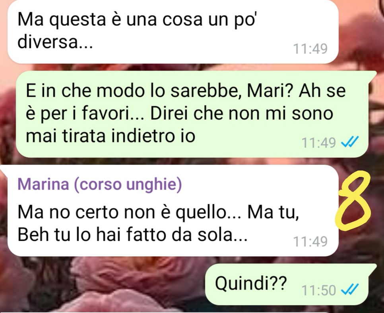Viewport: 384px width, 313px height.
Task: Tap the 11:50 timestamp
Action: (x=318, y=290)
